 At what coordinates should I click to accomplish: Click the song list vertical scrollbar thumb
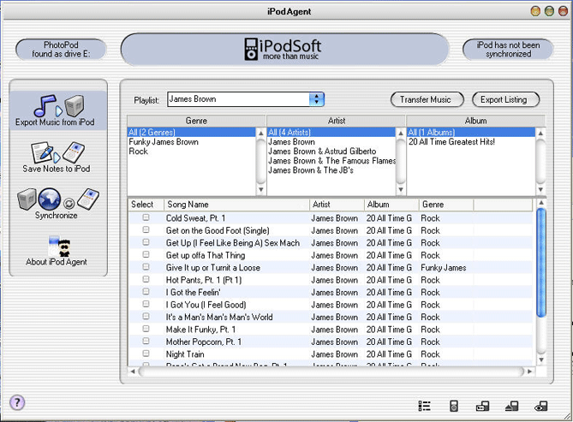tap(541, 262)
